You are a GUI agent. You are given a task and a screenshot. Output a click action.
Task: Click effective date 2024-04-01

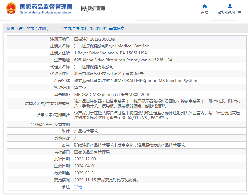[85, 166]
